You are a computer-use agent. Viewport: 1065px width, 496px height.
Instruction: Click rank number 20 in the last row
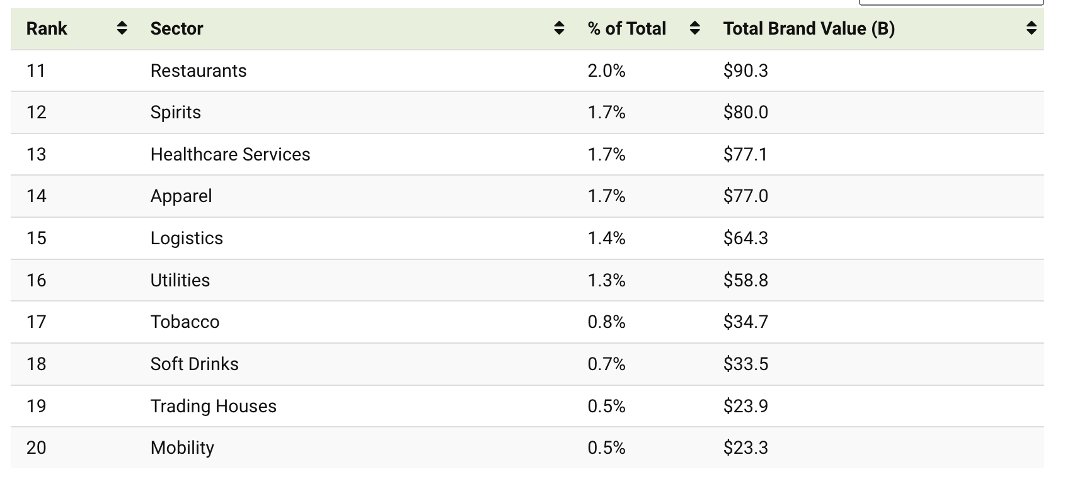(x=37, y=448)
